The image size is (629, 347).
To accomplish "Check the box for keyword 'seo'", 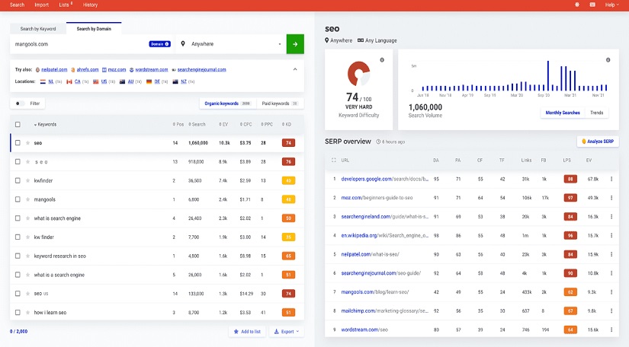I will tap(18, 143).
